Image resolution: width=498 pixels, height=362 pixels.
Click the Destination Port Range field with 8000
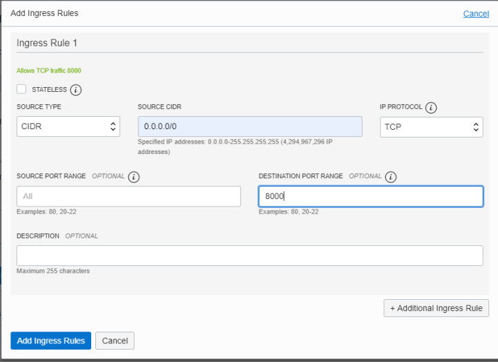point(370,196)
